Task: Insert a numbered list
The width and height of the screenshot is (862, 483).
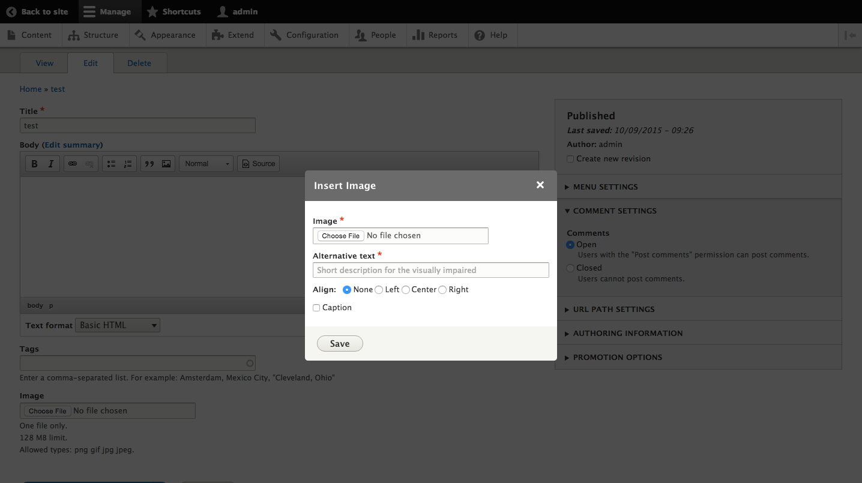Action: click(128, 164)
